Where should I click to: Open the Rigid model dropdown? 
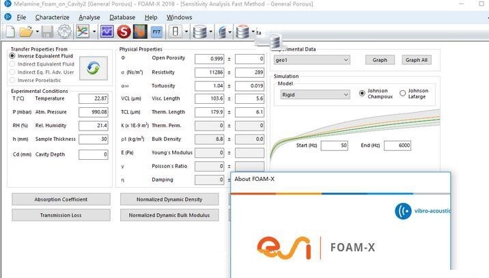coord(315,94)
